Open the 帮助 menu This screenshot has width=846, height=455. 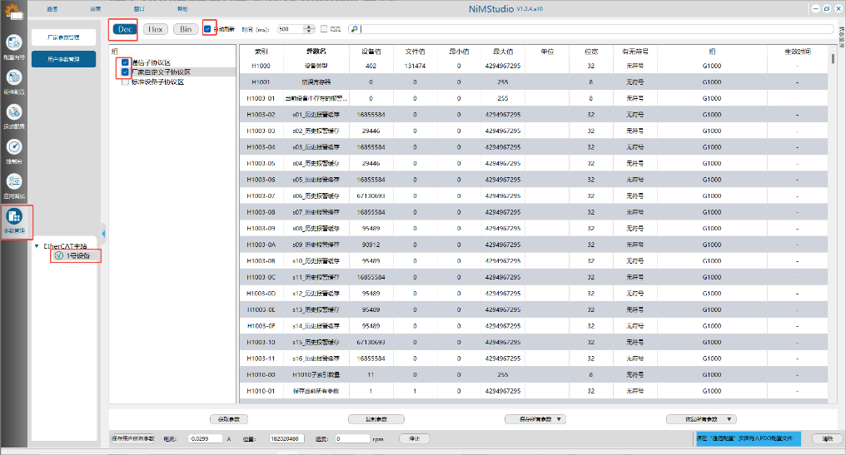(x=182, y=9)
